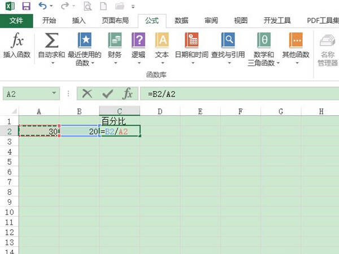Switch to the 开始 tab

pos(49,21)
